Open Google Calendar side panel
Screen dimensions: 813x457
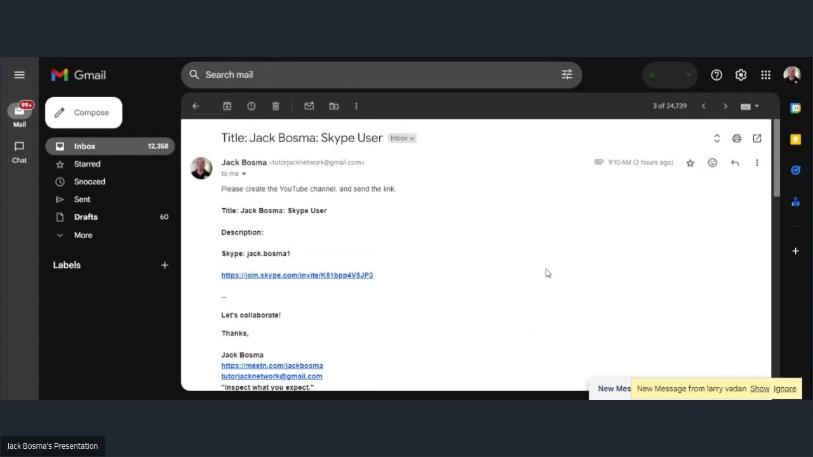point(795,109)
